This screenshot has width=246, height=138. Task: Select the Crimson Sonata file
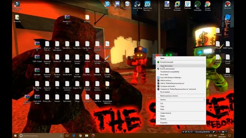pyautogui.click(x=77, y=59)
